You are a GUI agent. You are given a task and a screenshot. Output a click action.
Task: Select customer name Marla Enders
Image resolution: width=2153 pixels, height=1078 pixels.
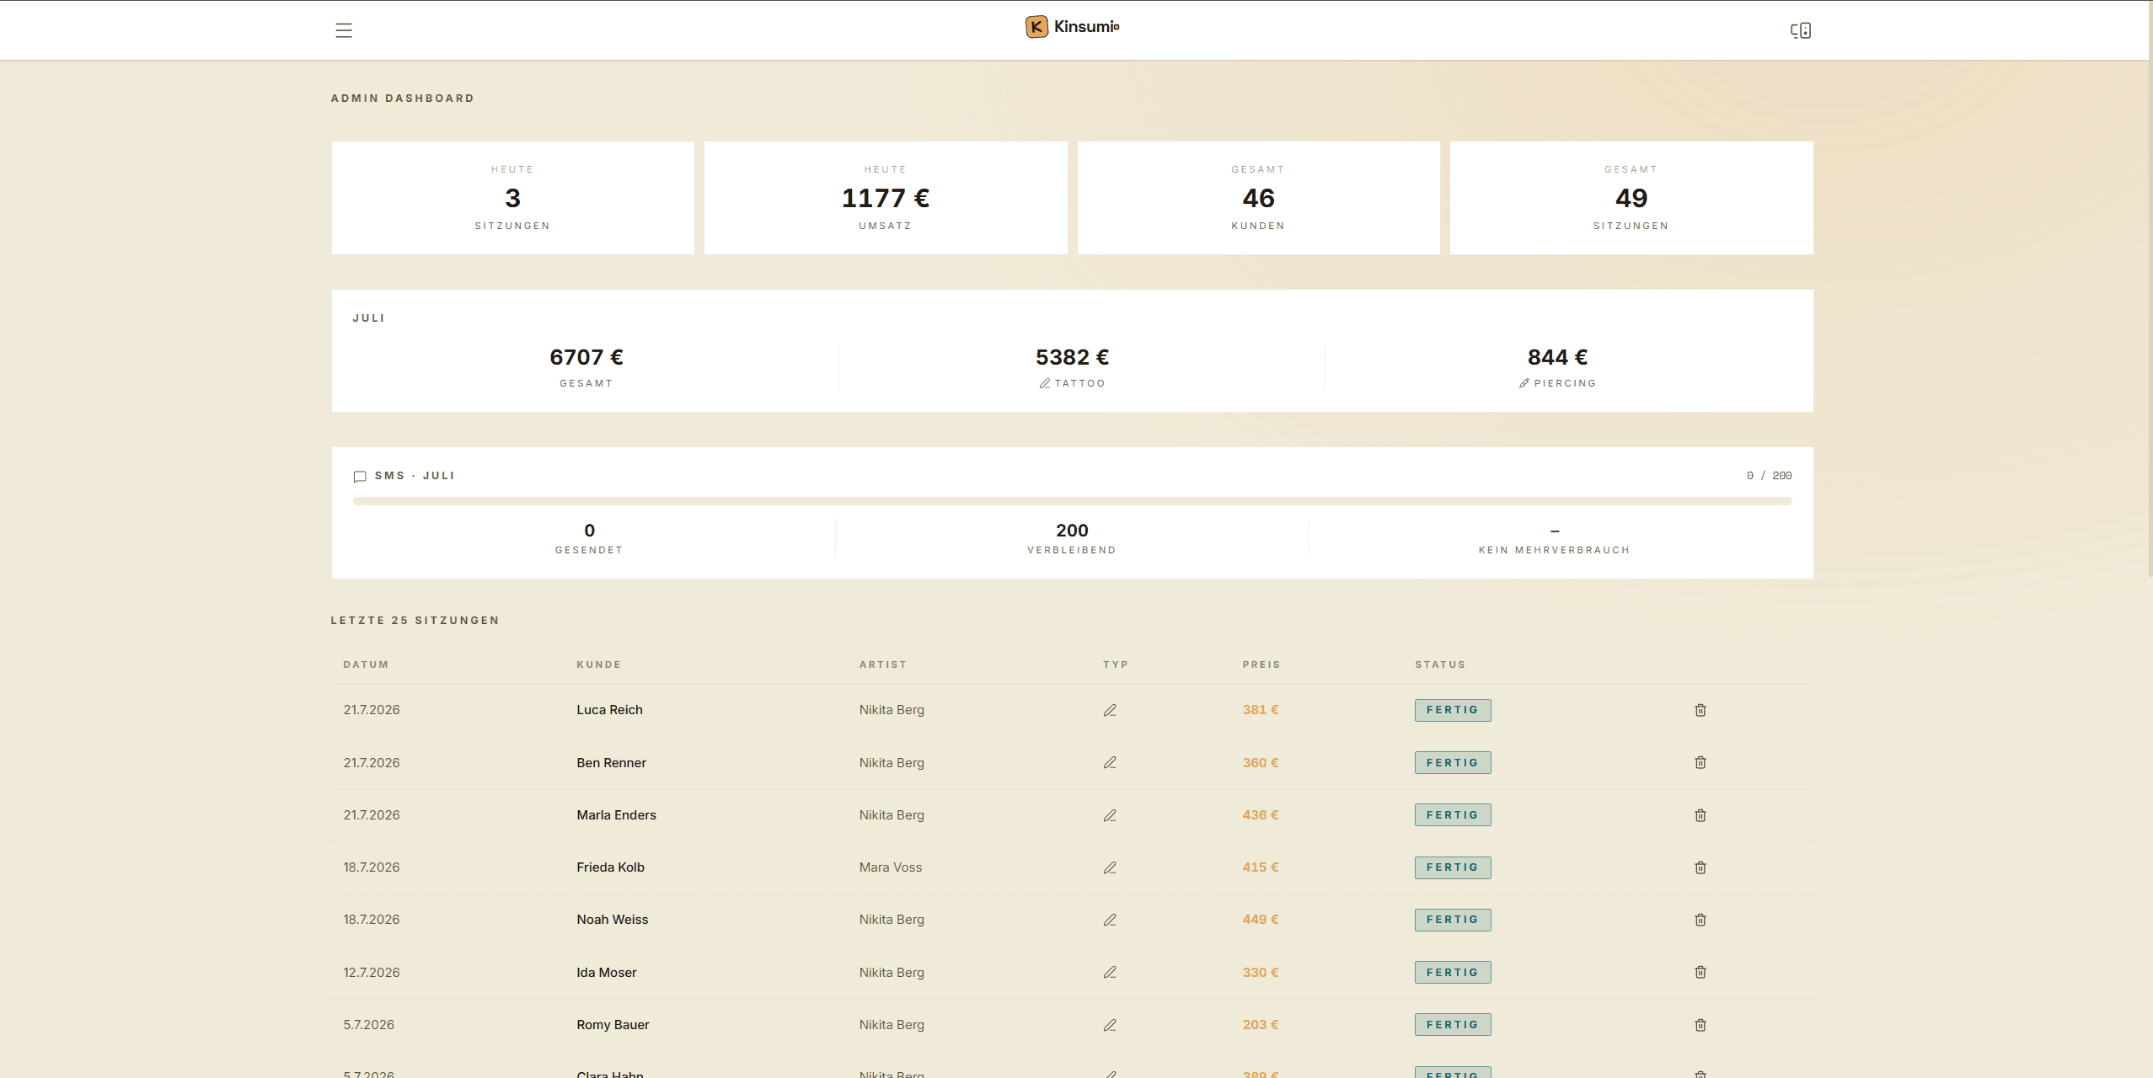pyautogui.click(x=616, y=815)
